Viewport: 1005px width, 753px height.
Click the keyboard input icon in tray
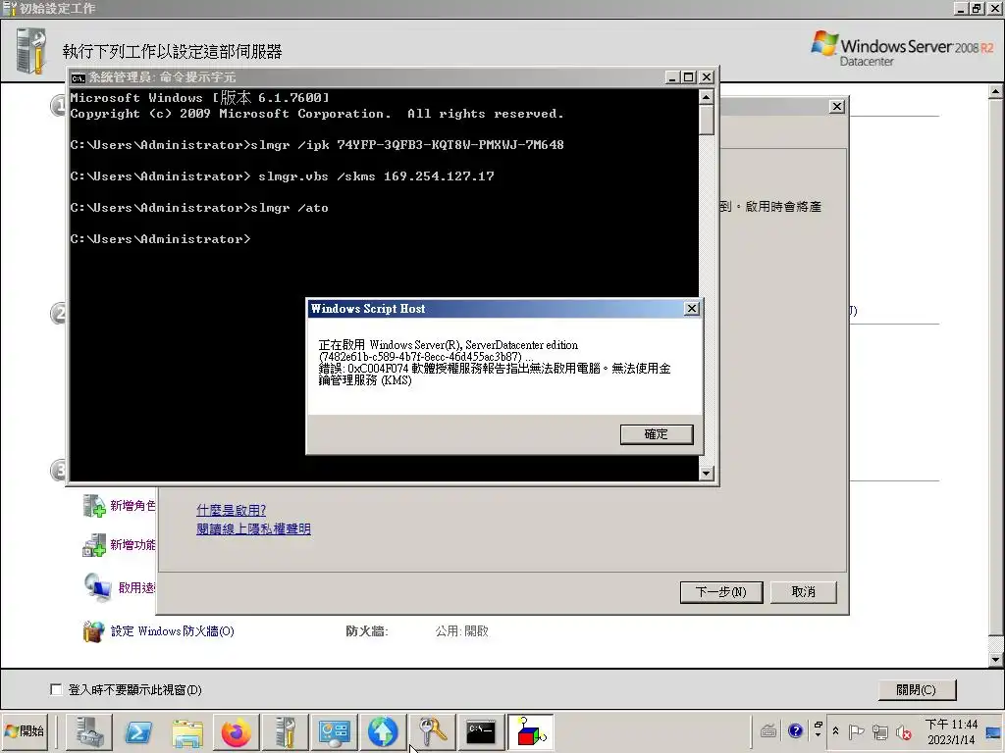click(x=768, y=730)
